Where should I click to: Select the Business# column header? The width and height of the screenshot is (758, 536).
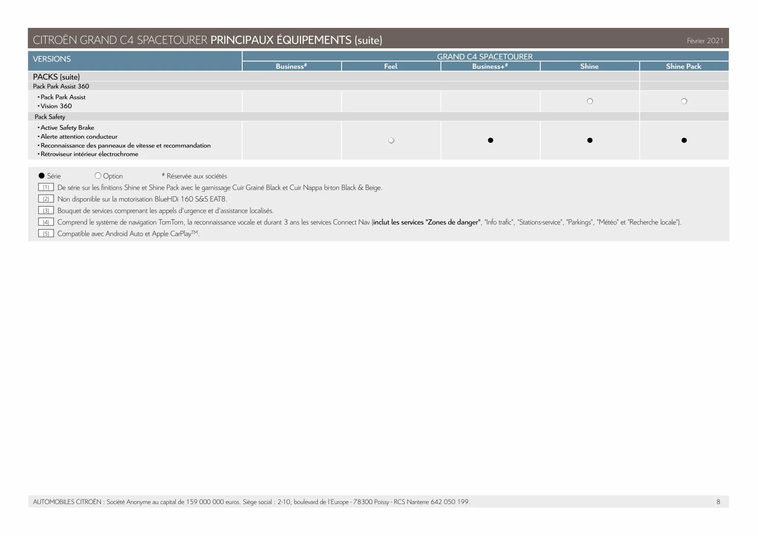(x=292, y=66)
